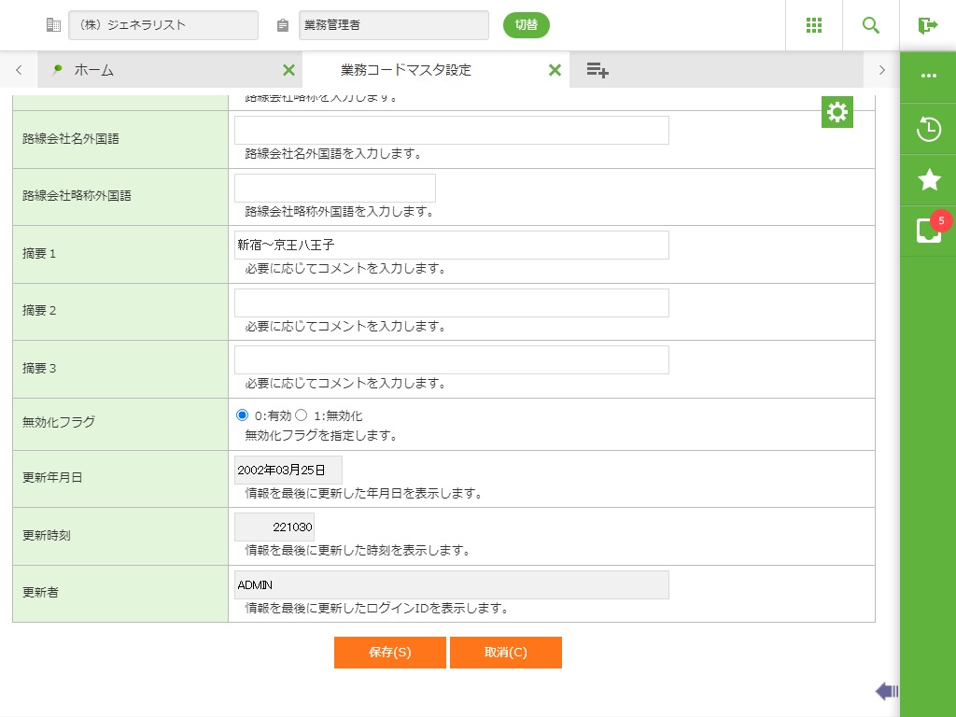
Task: Click the three-dots more icon in sidebar
Action: click(x=928, y=76)
